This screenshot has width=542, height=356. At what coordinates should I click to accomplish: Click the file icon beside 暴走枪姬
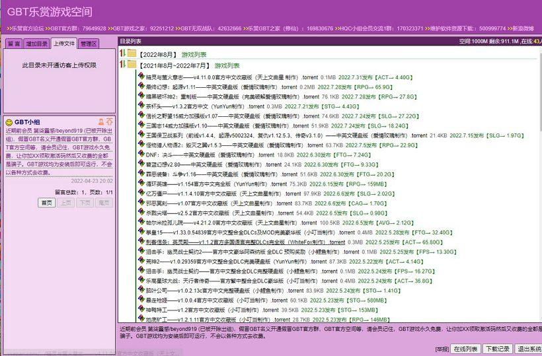[141, 299]
